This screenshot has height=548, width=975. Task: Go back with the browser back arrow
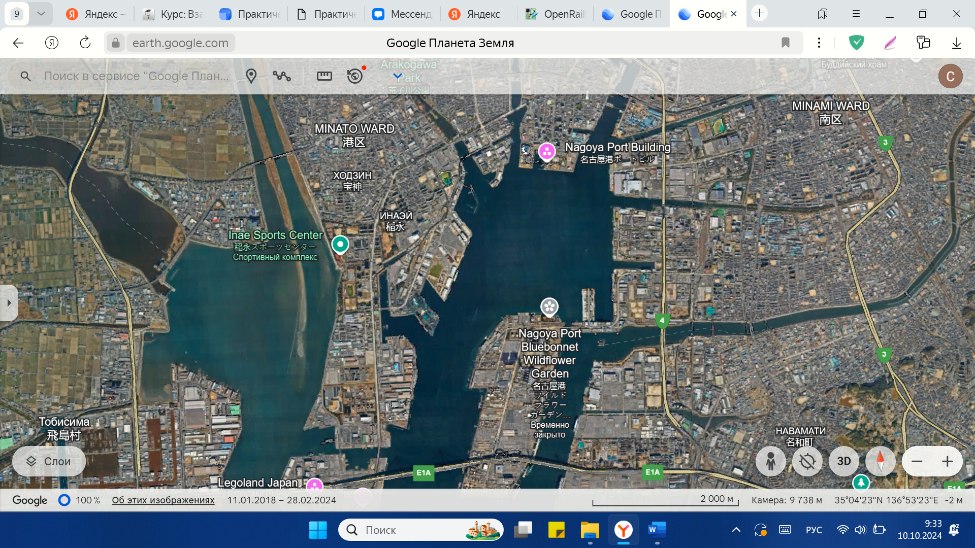(x=18, y=43)
